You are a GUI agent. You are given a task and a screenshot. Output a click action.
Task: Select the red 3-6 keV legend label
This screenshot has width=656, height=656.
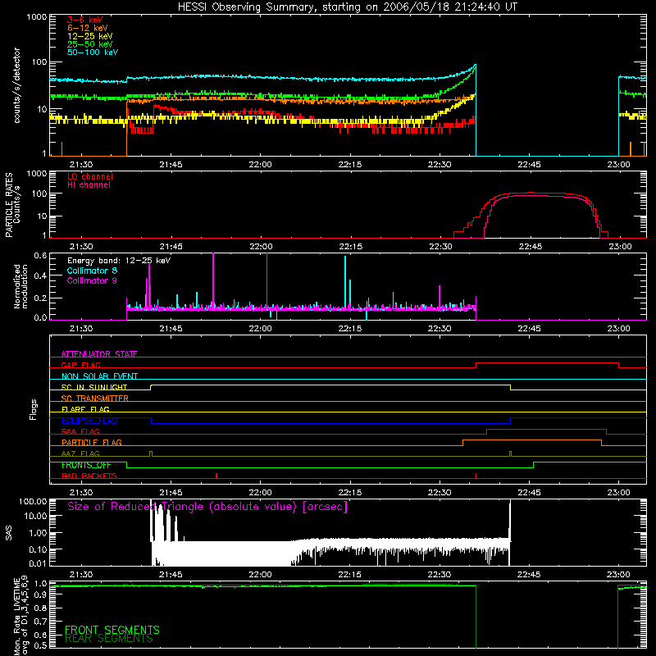pos(85,20)
